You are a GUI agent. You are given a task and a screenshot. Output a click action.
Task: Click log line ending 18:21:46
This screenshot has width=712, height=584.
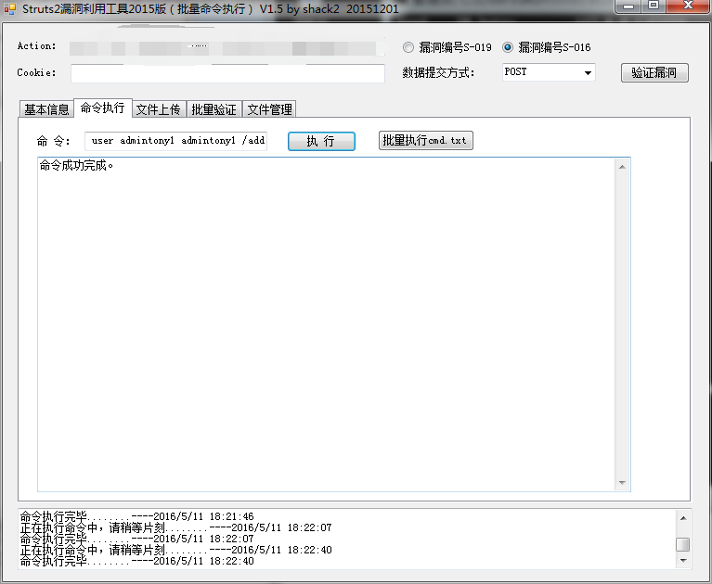click(x=137, y=516)
